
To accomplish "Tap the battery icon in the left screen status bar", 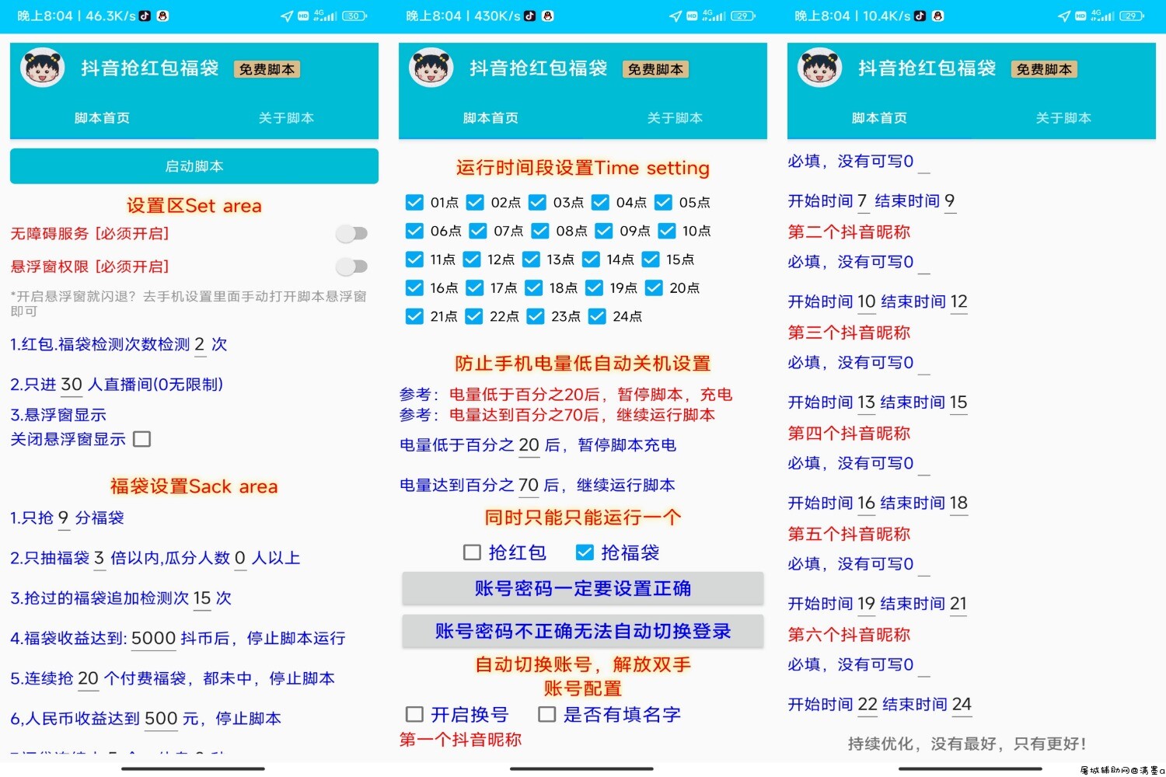I will click(x=355, y=16).
